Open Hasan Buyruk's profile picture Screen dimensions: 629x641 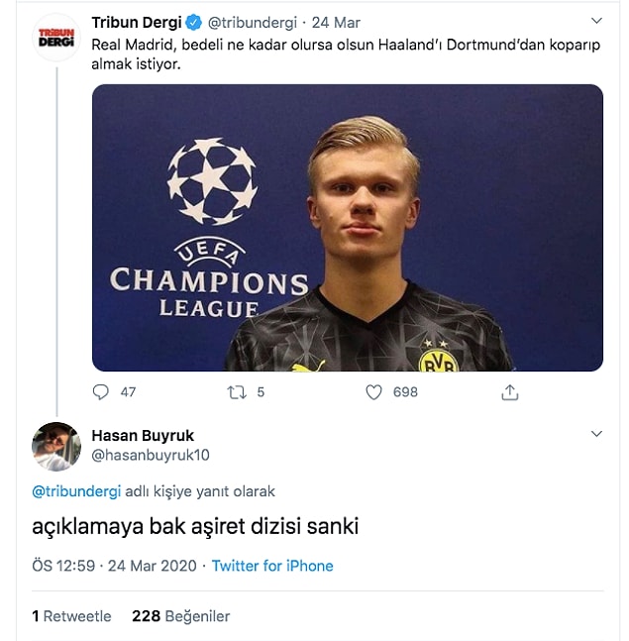56,447
